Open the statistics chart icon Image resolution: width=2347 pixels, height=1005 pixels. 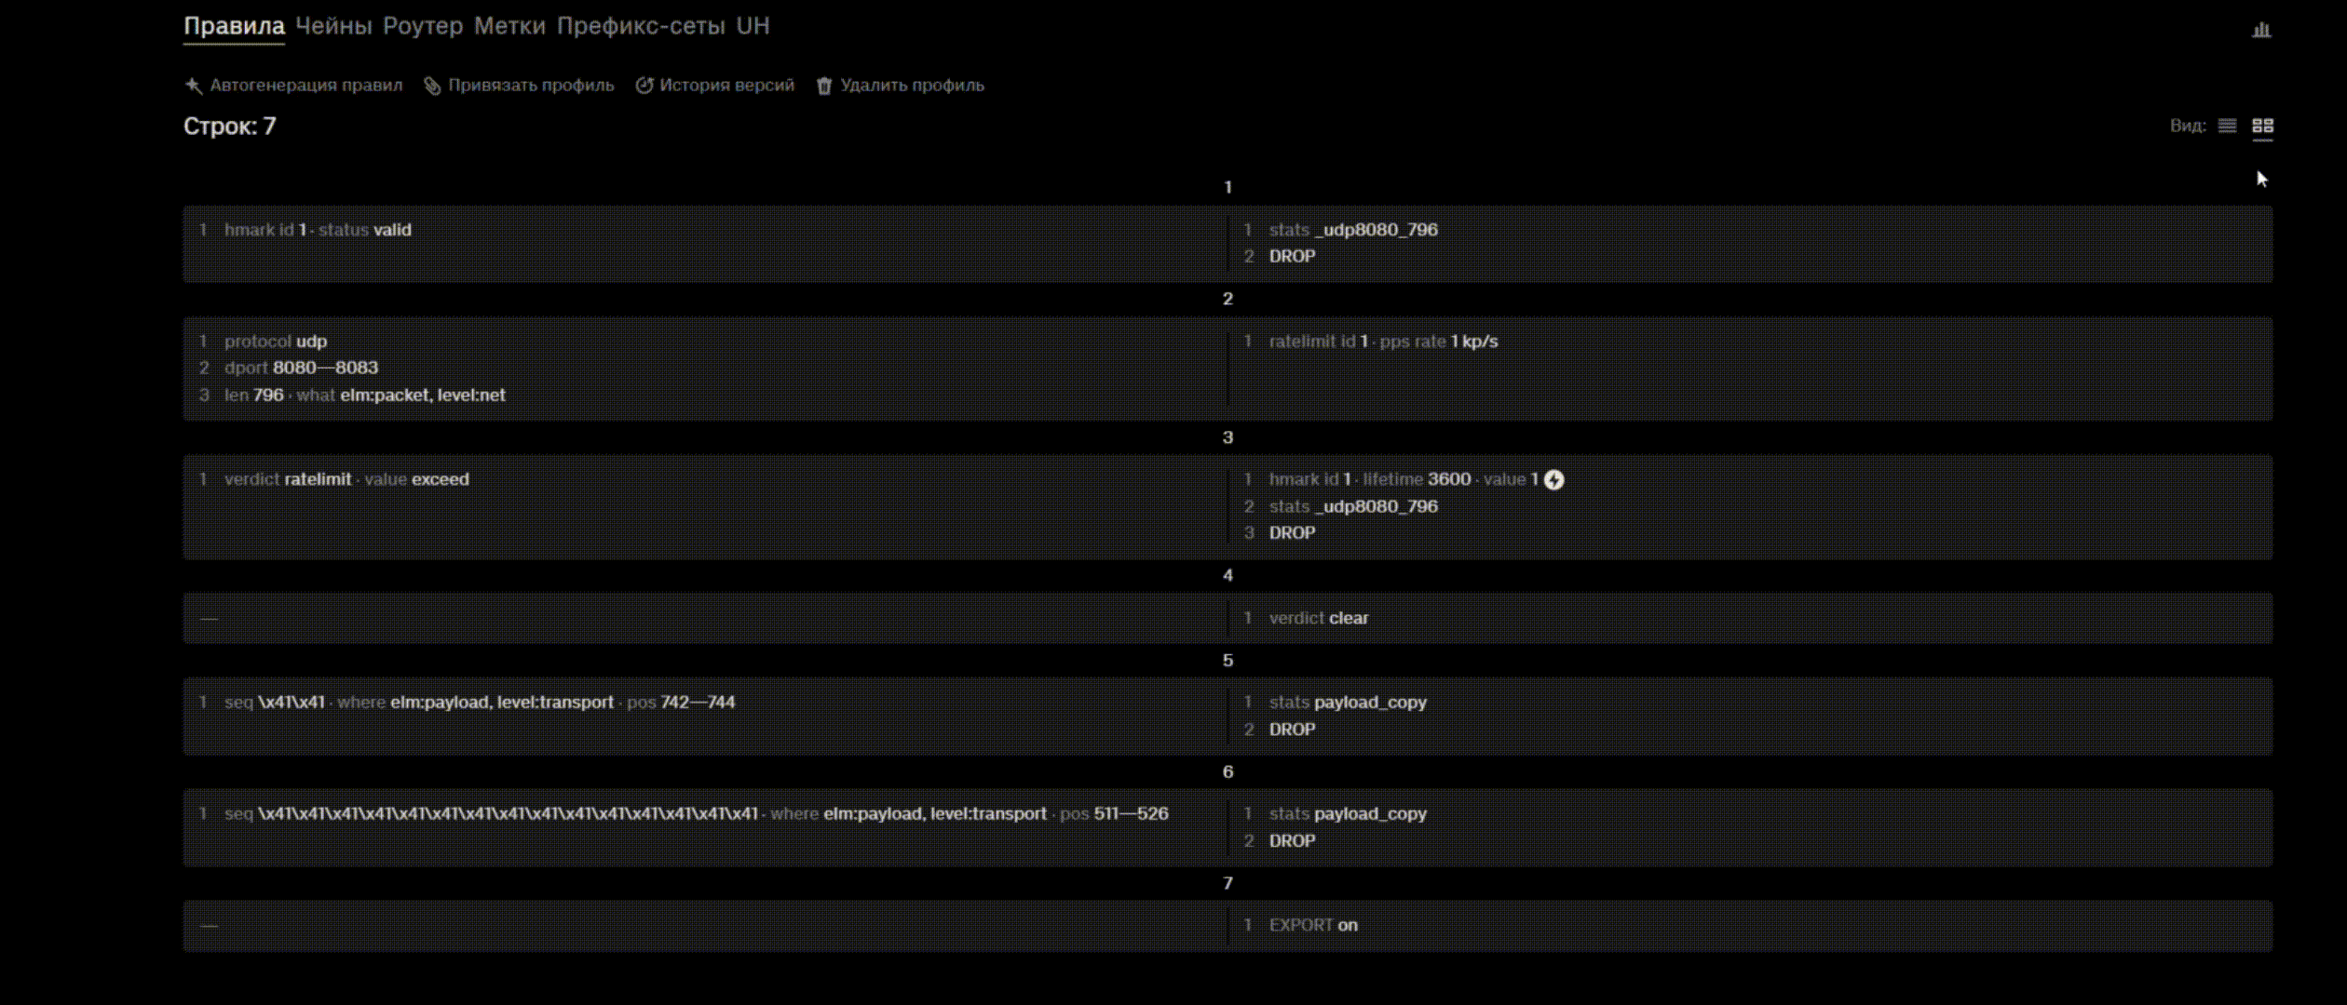[x=2261, y=30]
